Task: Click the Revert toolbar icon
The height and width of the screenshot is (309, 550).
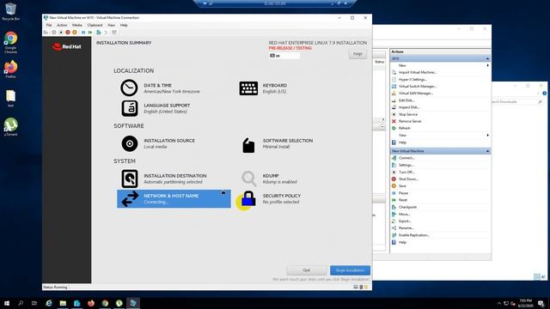Action: (106, 33)
